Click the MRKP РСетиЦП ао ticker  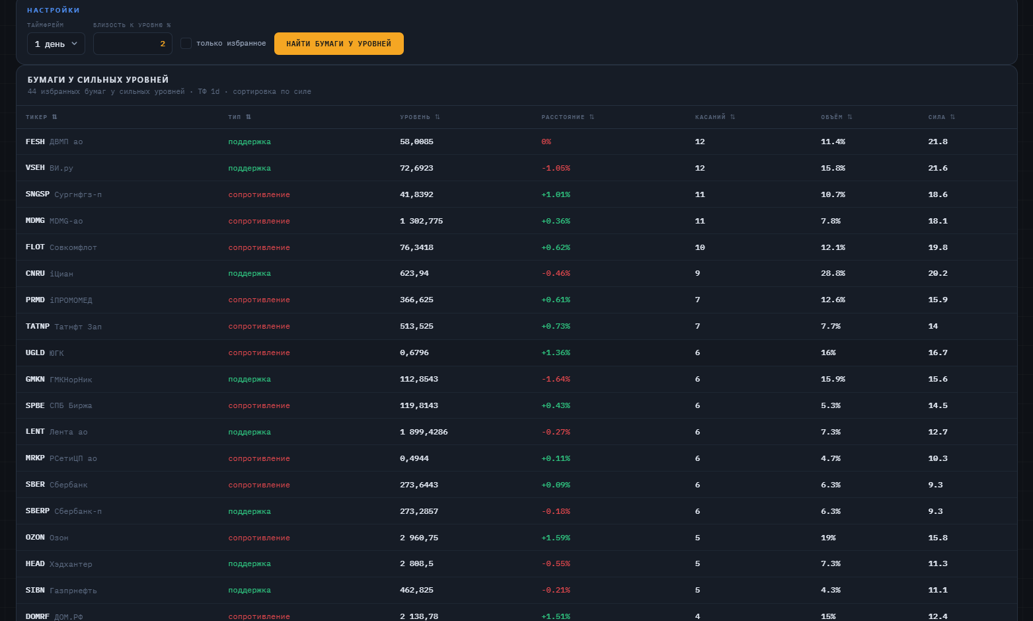[61, 458]
